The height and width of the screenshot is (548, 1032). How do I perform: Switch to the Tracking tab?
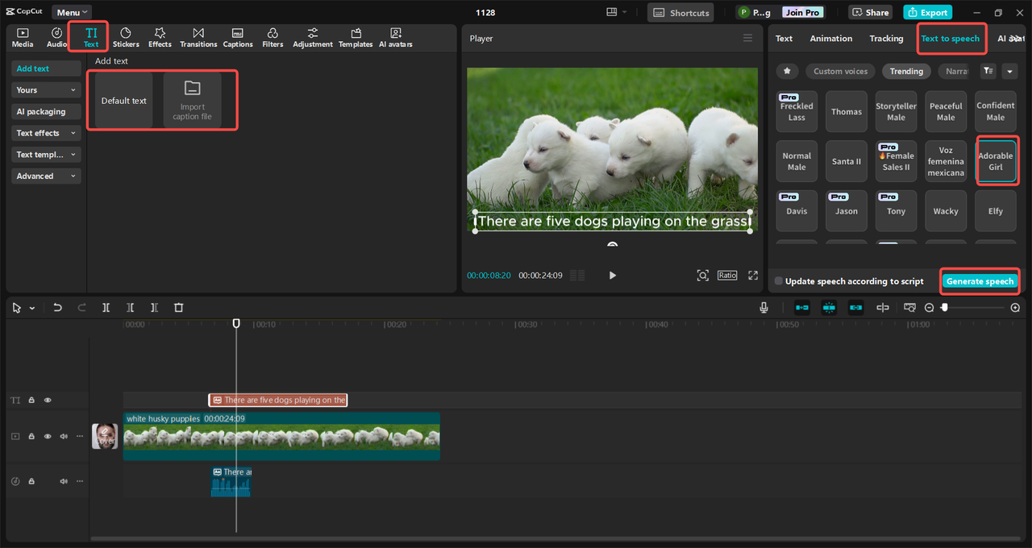(x=886, y=39)
